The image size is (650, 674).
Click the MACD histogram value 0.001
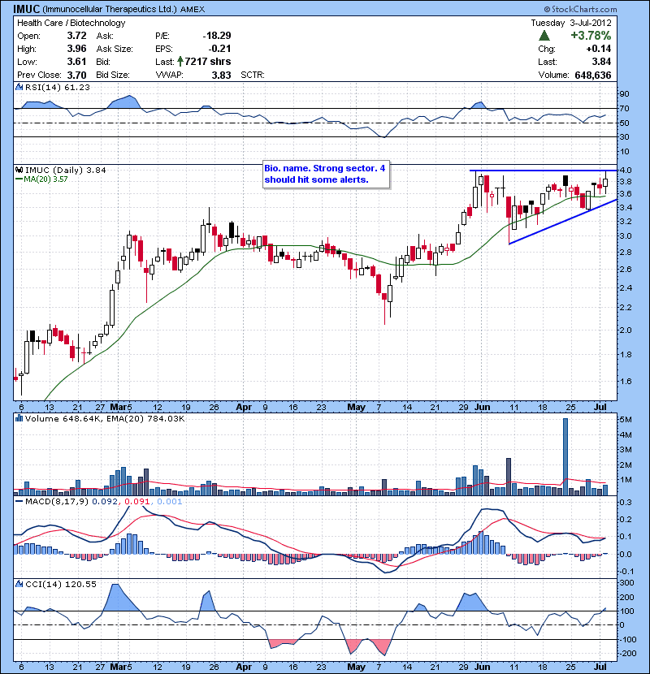(x=170, y=501)
